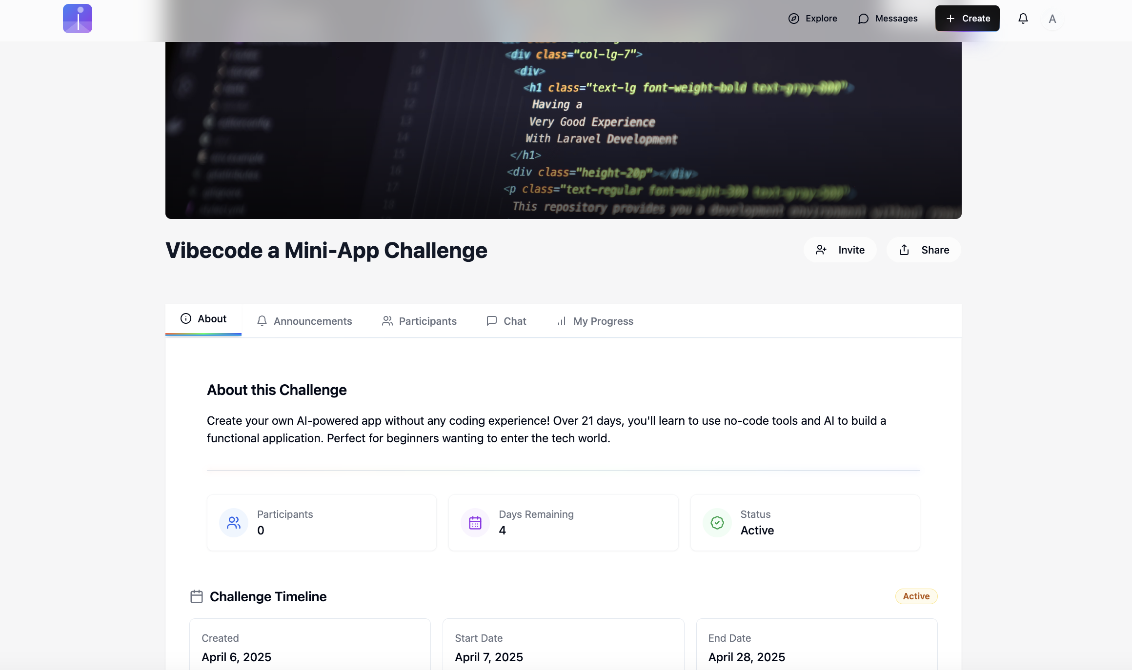Click the challenge description paragraph
1132x670 pixels.
click(546, 430)
